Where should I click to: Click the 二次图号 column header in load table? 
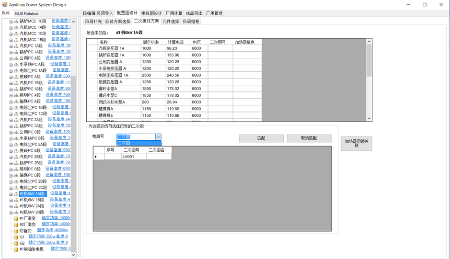coord(220,42)
